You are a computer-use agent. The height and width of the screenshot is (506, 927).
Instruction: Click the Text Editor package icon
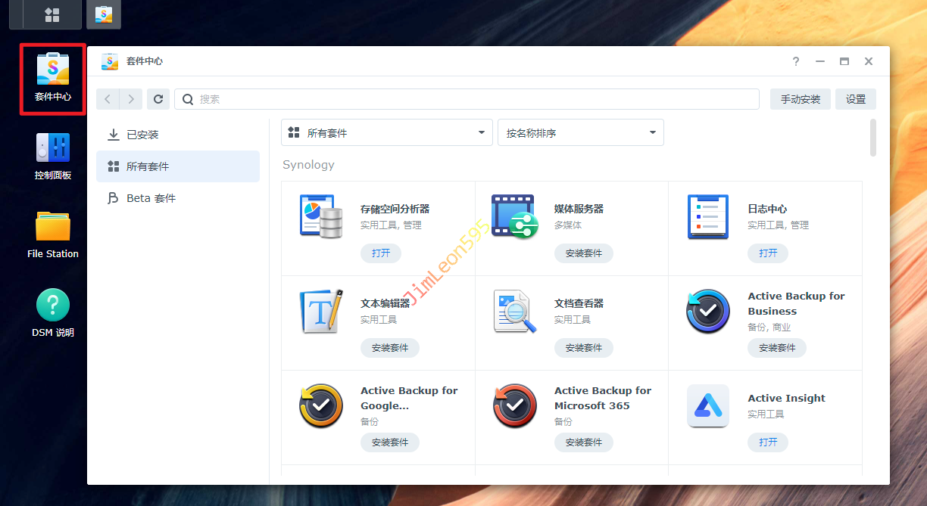[x=321, y=312]
